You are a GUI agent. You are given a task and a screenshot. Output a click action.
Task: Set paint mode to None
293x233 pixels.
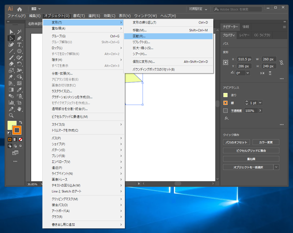pyautogui.click(x=21, y=139)
